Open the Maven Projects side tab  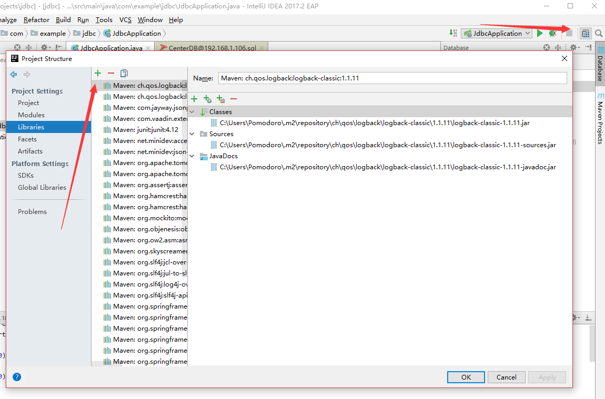600,119
